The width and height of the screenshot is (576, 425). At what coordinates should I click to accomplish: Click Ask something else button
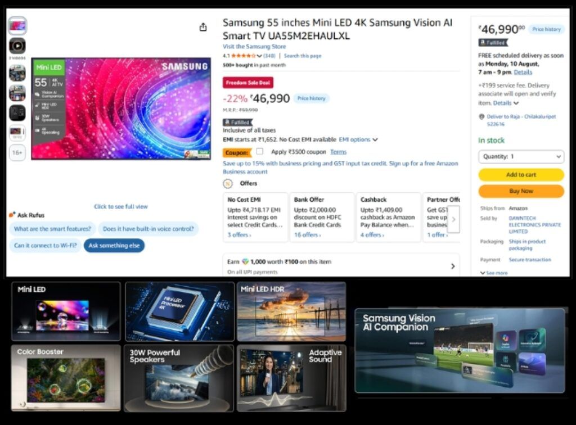(114, 246)
